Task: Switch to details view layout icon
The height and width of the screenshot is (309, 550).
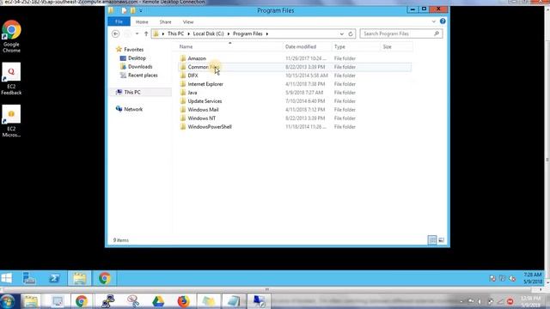Action: [432, 240]
